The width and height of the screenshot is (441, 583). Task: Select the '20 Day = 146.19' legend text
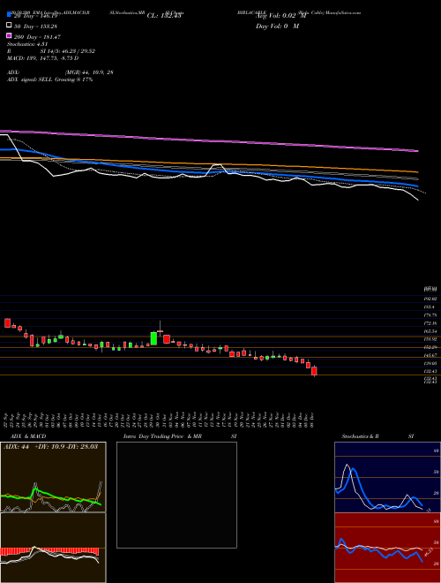coord(37,16)
